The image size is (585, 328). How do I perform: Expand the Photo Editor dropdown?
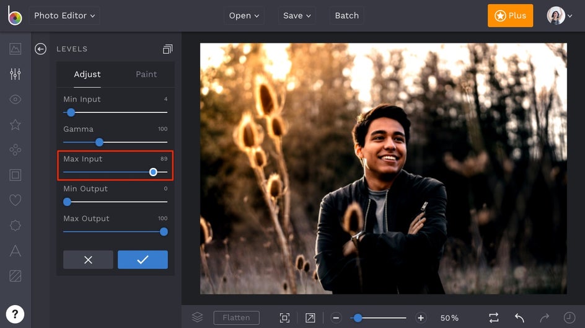click(64, 16)
